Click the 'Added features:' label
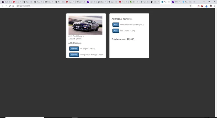217x118 pixels. 75,43
